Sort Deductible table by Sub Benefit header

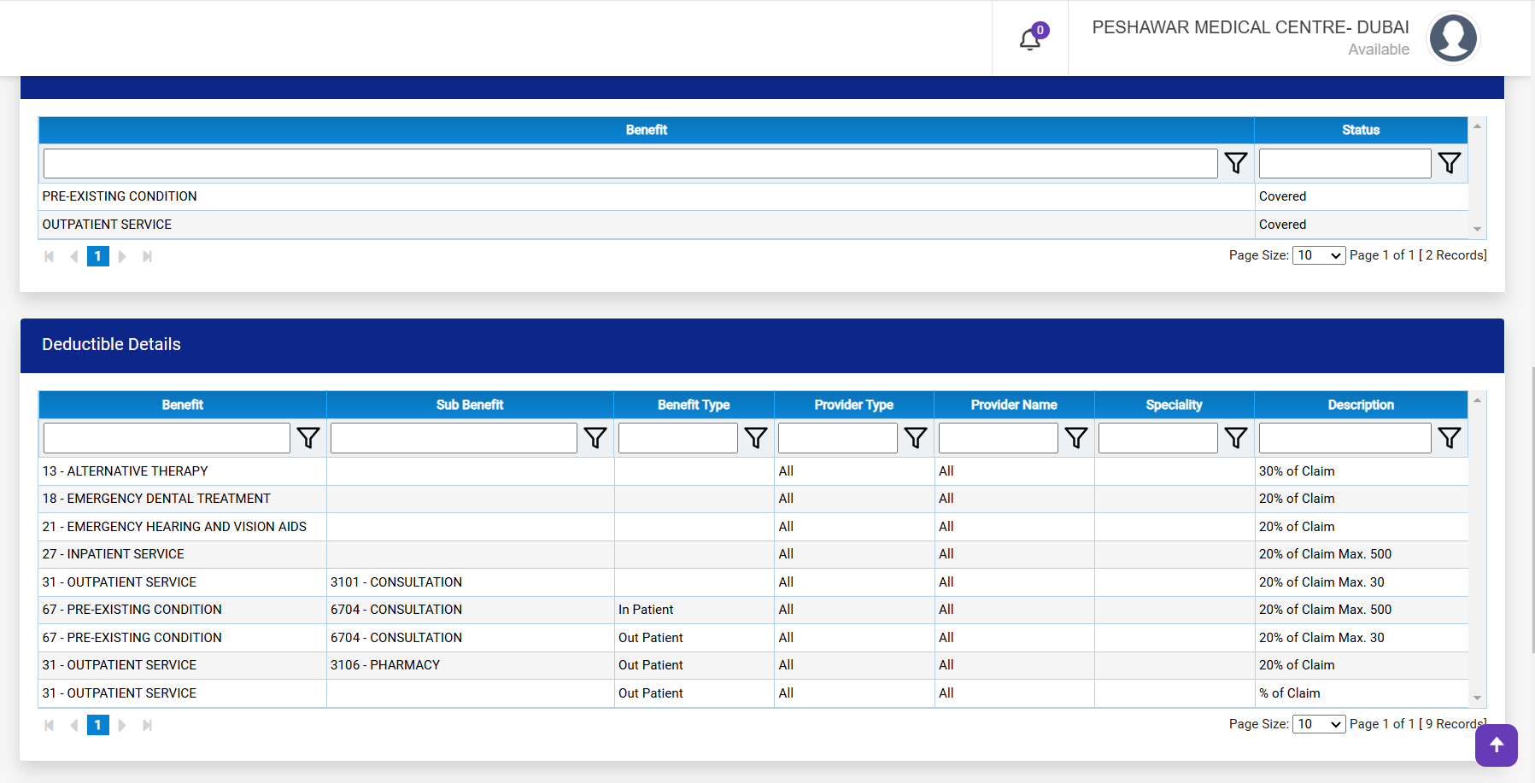click(x=470, y=405)
